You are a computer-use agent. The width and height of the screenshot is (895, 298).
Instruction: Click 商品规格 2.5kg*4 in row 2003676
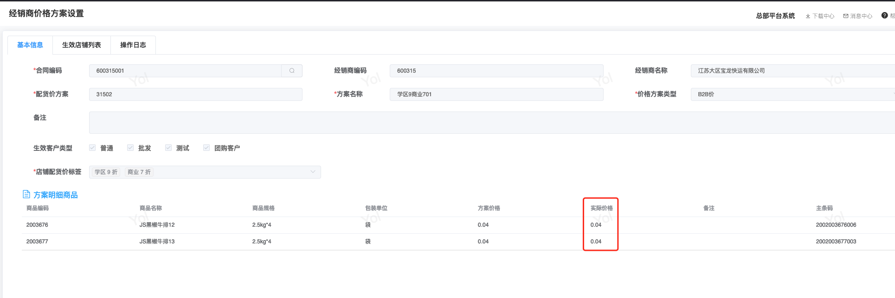(262, 225)
